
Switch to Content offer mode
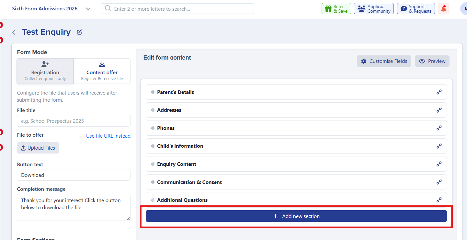coord(102,71)
